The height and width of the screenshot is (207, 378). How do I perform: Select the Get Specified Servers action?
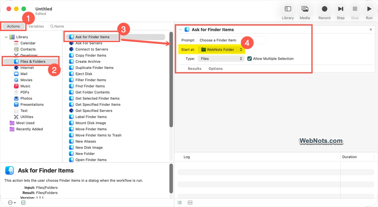coord(94,111)
